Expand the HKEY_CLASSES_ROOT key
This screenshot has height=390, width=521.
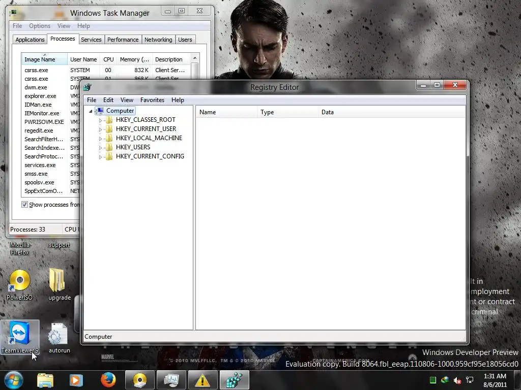pos(100,120)
